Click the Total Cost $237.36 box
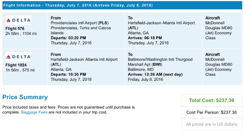The image size is (244, 133). click(x=211, y=100)
